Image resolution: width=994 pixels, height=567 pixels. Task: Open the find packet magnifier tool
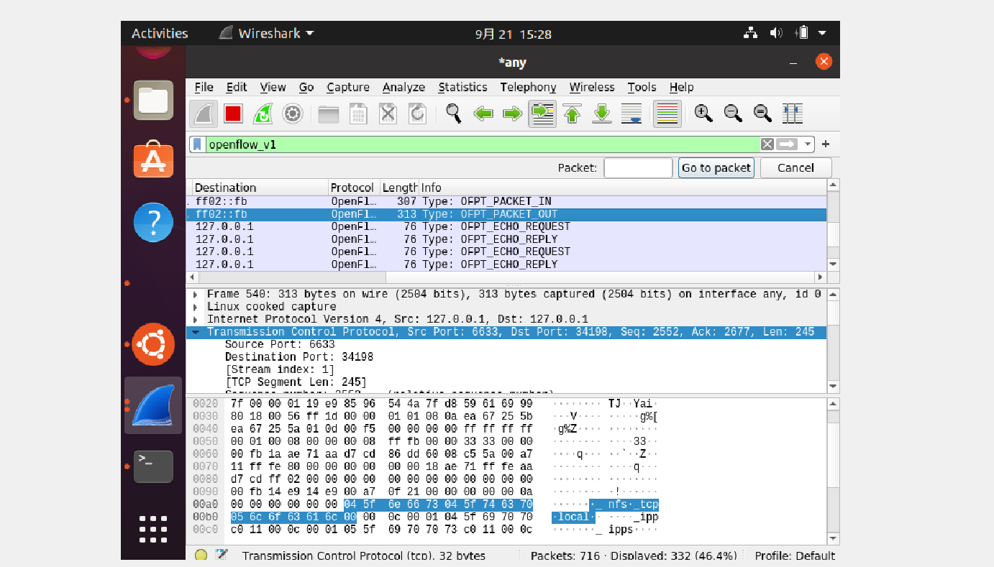click(x=453, y=114)
